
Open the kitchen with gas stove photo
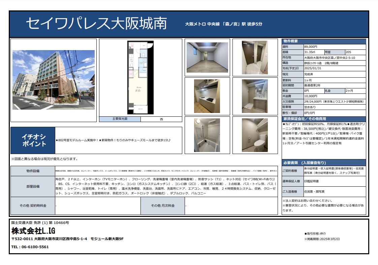207,96
